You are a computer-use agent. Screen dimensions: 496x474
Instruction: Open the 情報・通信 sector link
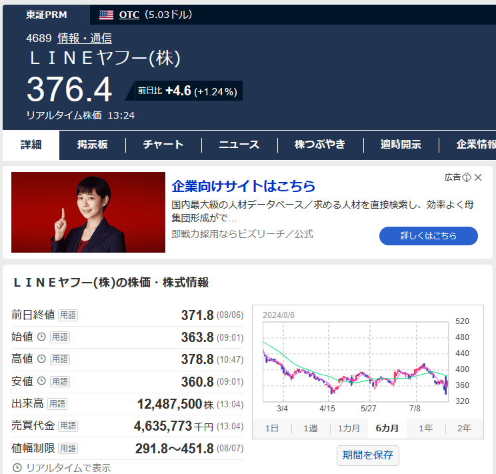85,38
